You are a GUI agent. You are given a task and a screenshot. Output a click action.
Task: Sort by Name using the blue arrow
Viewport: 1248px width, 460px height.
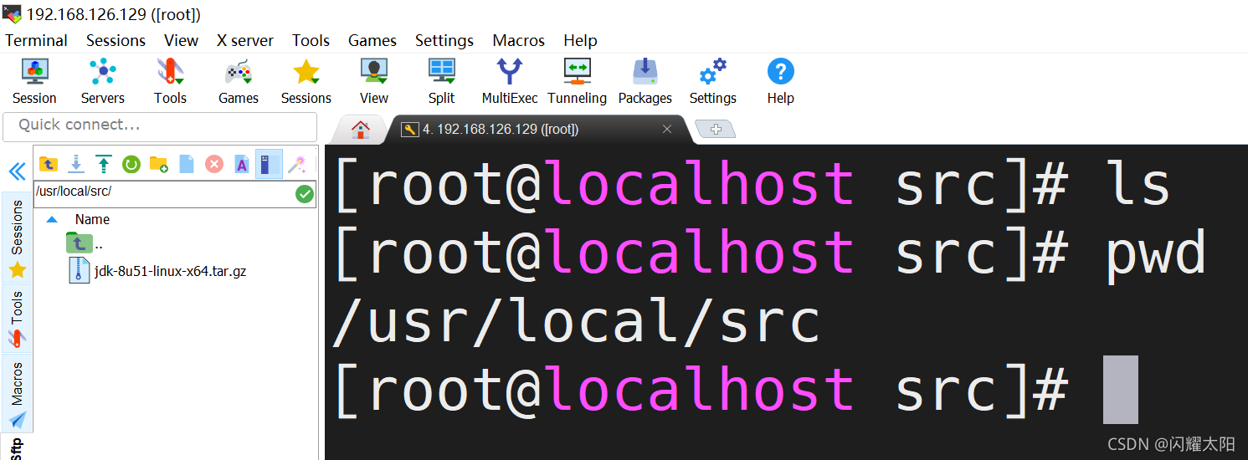point(52,219)
